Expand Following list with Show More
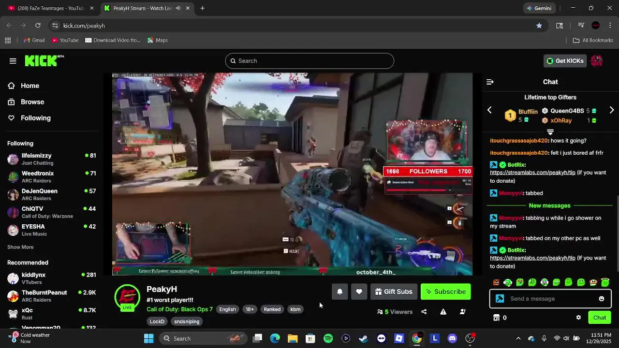This screenshot has height=348, width=619. click(x=20, y=247)
